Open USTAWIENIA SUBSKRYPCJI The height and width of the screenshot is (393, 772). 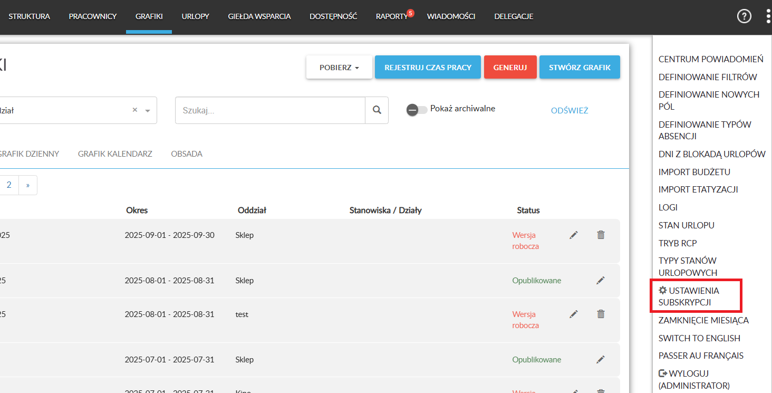[689, 296]
